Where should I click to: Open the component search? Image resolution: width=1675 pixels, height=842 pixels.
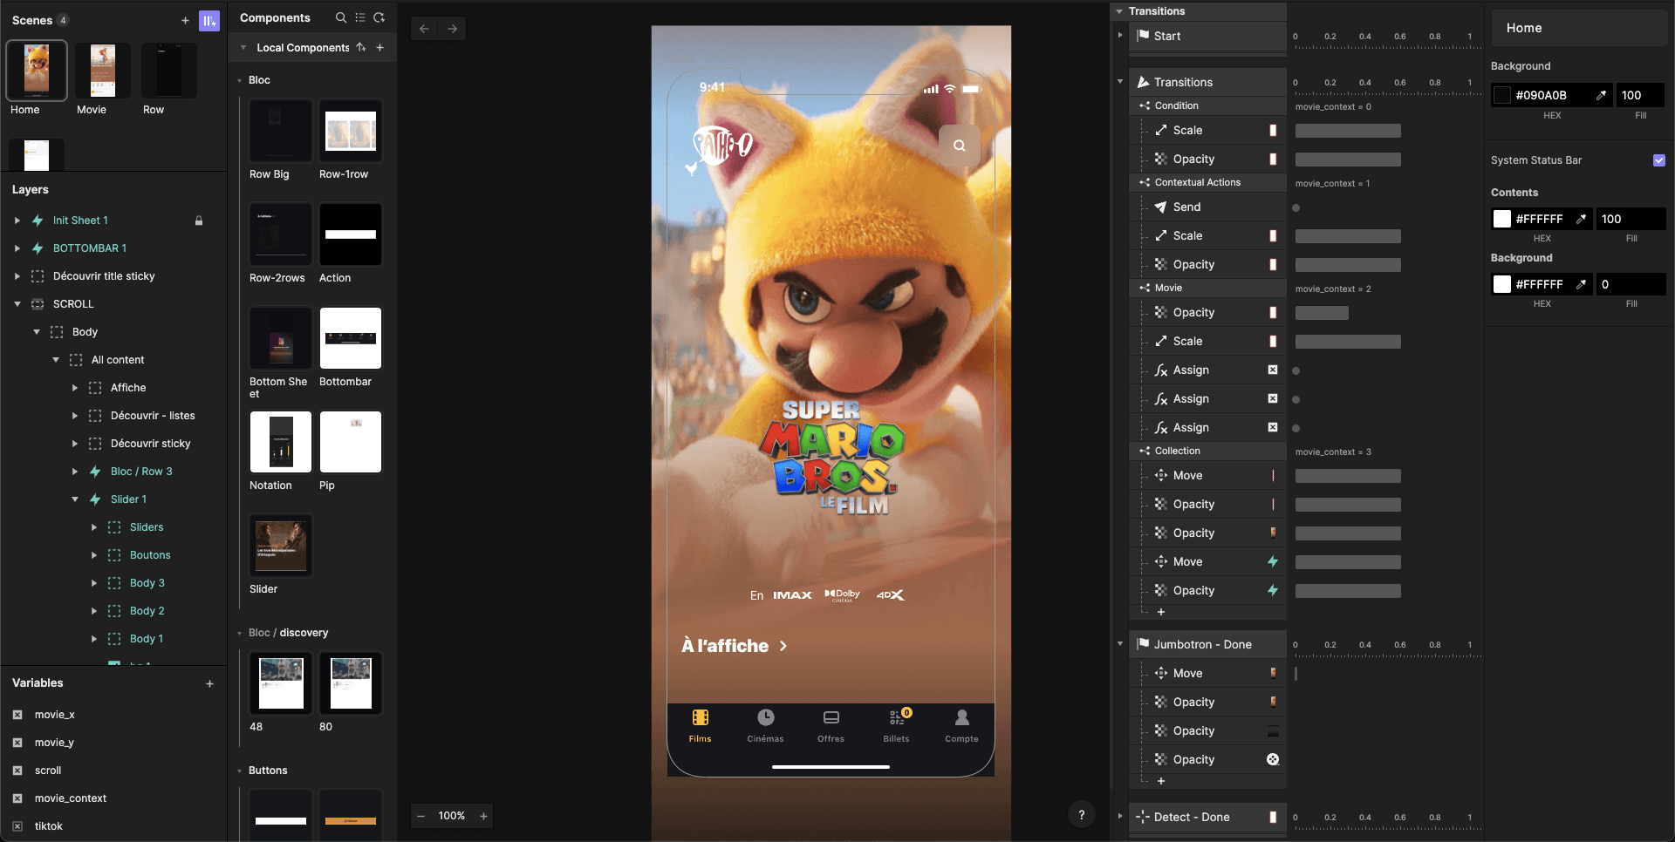(x=340, y=17)
